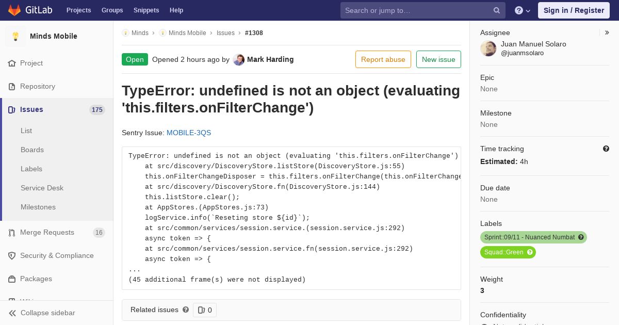Click help icon on Sprint::09/11 label
The height and width of the screenshot is (325, 619).
pyautogui.click(x=581, y=237)
